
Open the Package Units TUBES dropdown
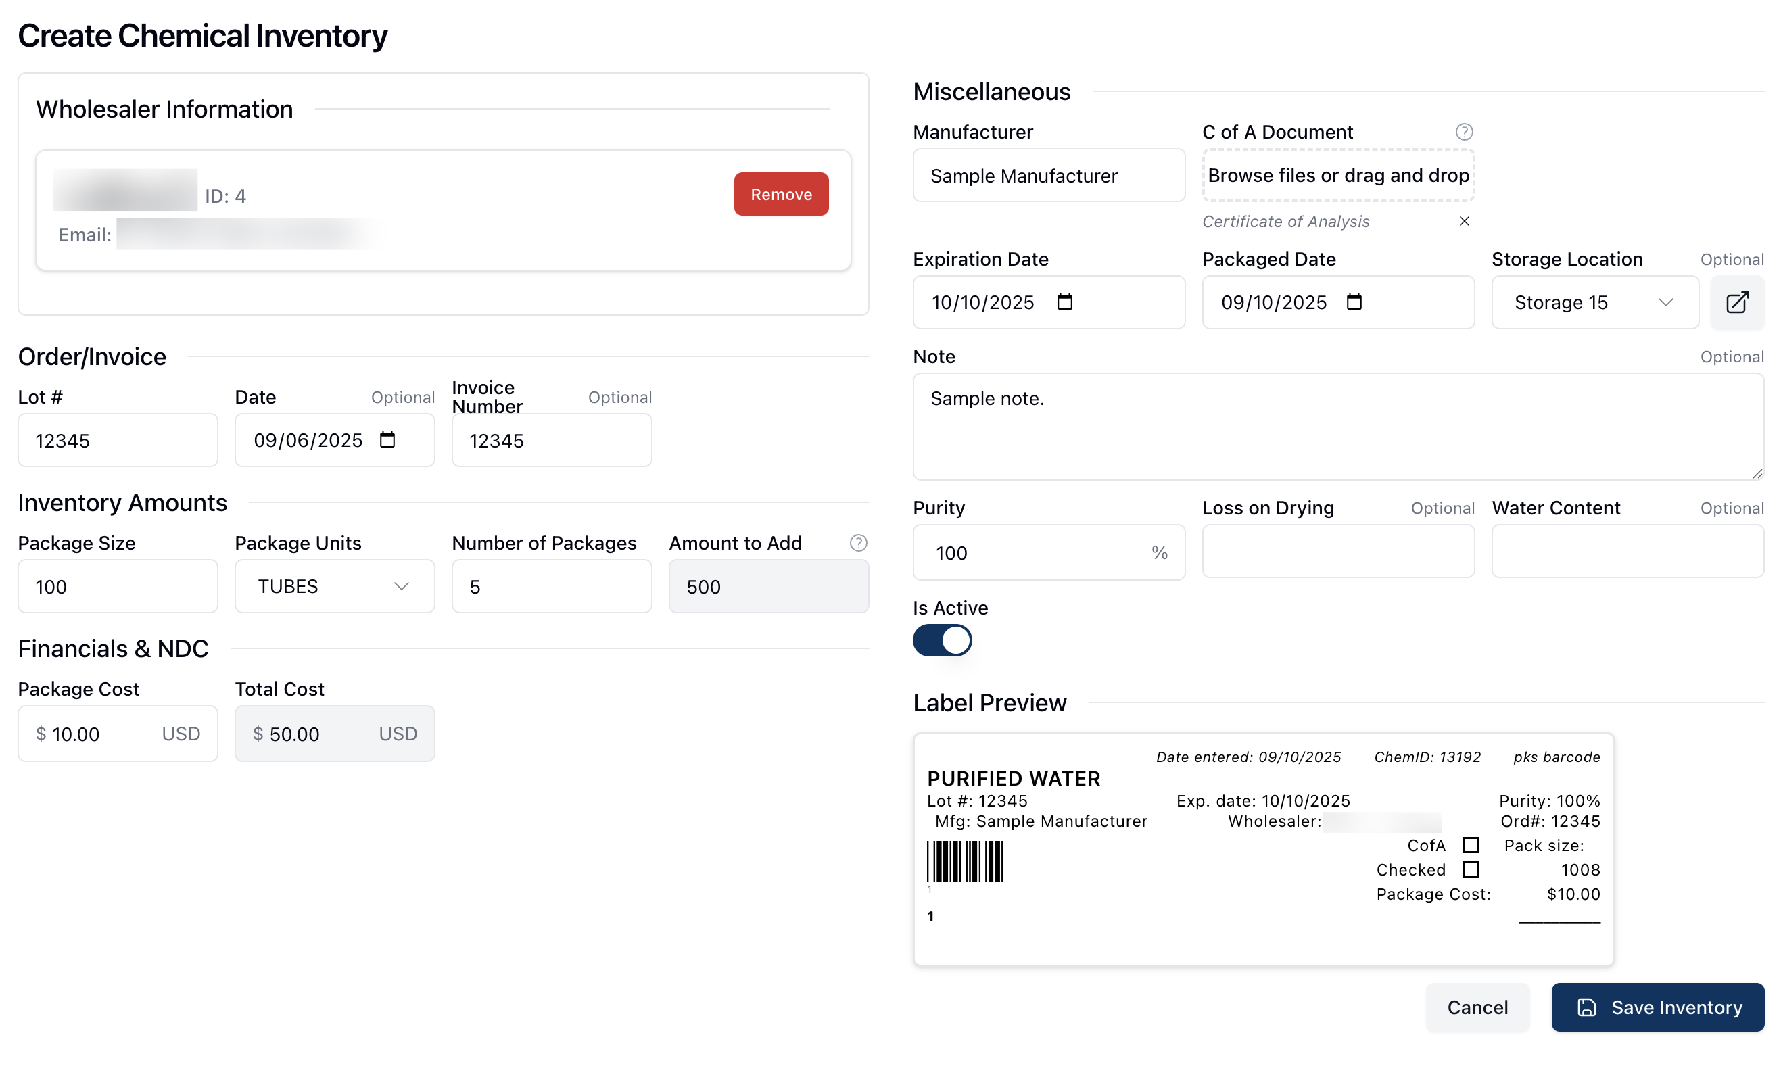pos(335,586)
